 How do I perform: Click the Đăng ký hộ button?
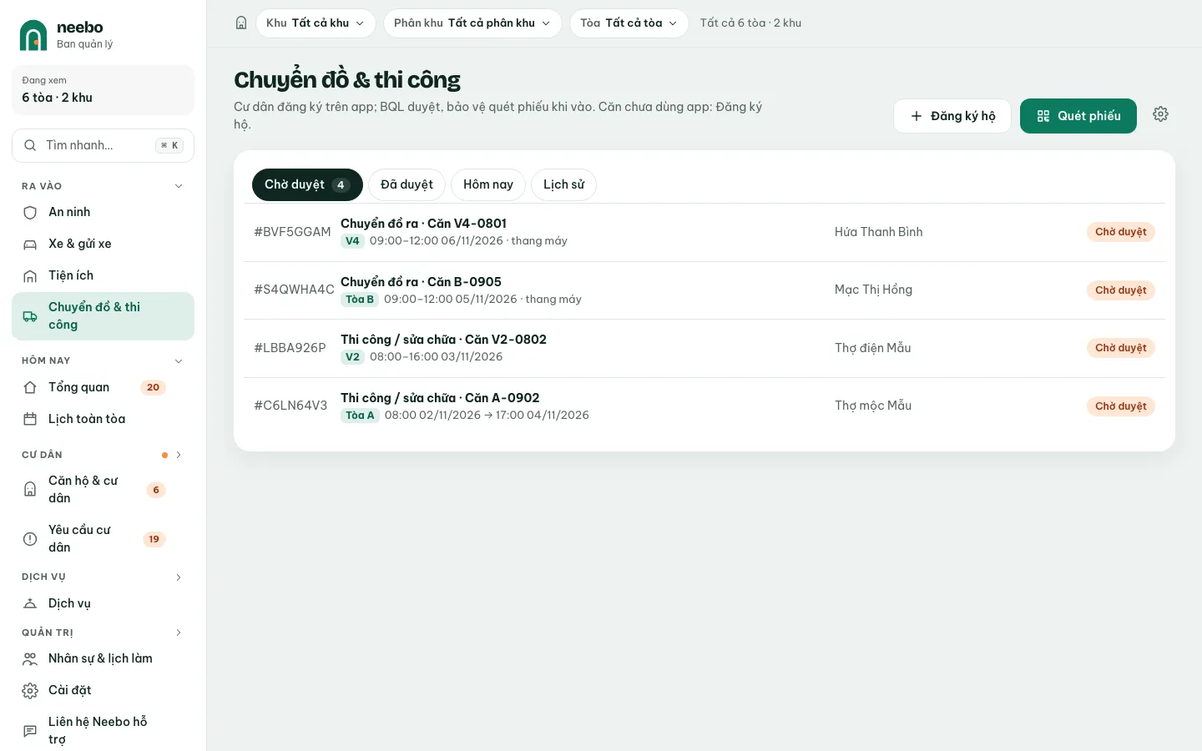click(952, 116)
